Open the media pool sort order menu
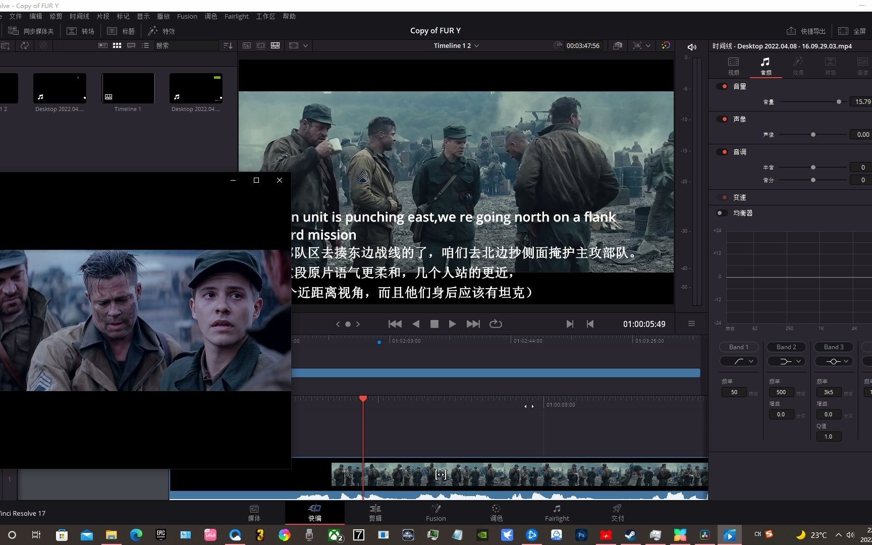Image resolution: width=872 pixels, height=545 pixels. click(228, 45)
